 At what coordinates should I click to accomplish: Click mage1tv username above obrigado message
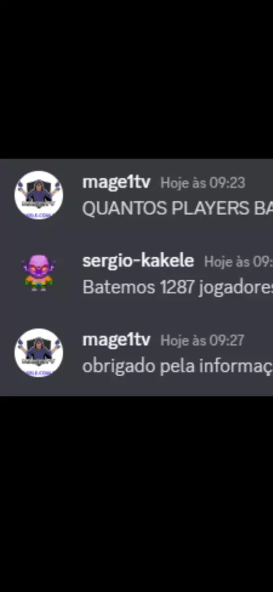(x=116, y=340)
